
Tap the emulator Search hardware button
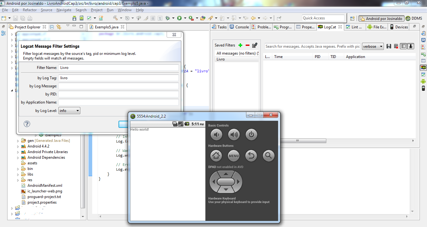point(269,155)
